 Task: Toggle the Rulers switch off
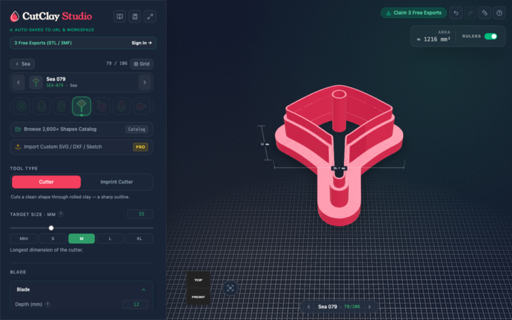point(491,36)
